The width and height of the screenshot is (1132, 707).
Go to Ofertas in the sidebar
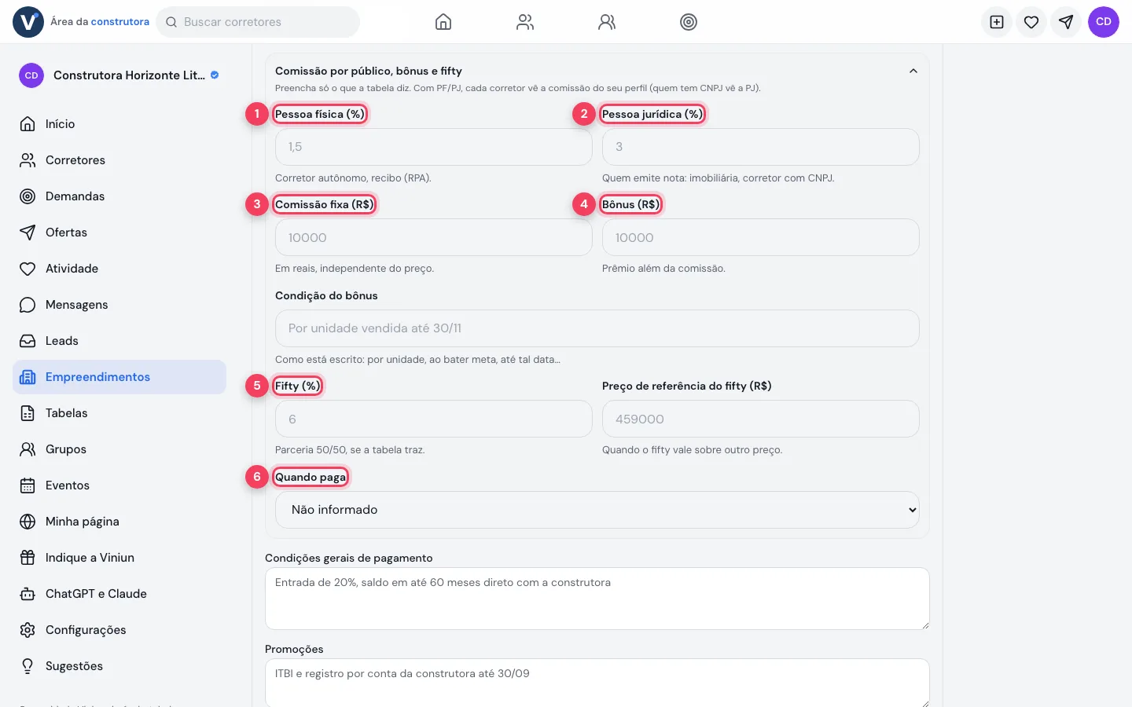pos(119,233)
